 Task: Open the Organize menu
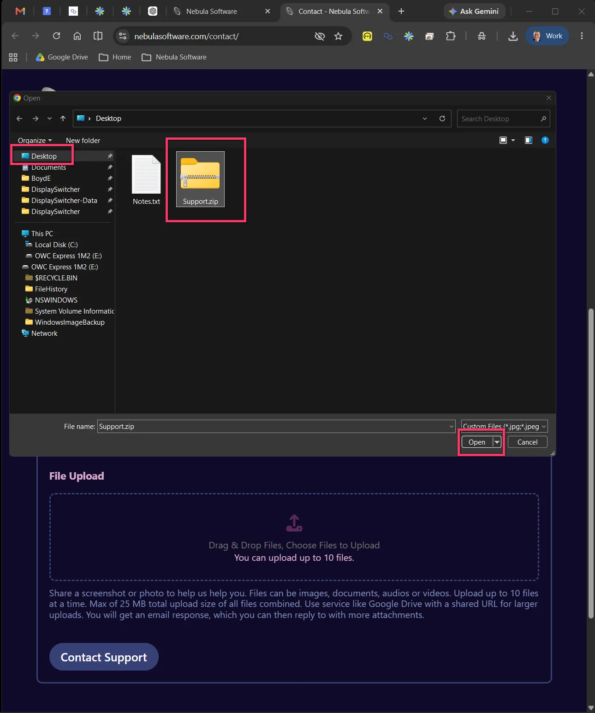coord(35,141)
